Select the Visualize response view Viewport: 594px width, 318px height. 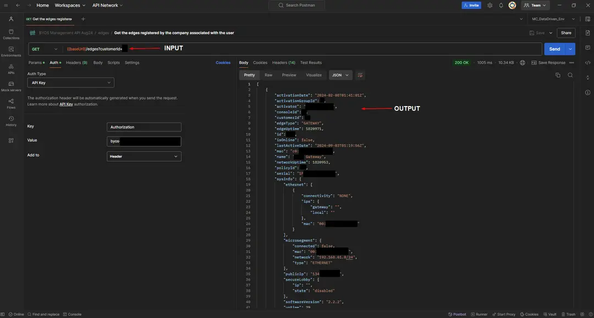pos(313,75)
